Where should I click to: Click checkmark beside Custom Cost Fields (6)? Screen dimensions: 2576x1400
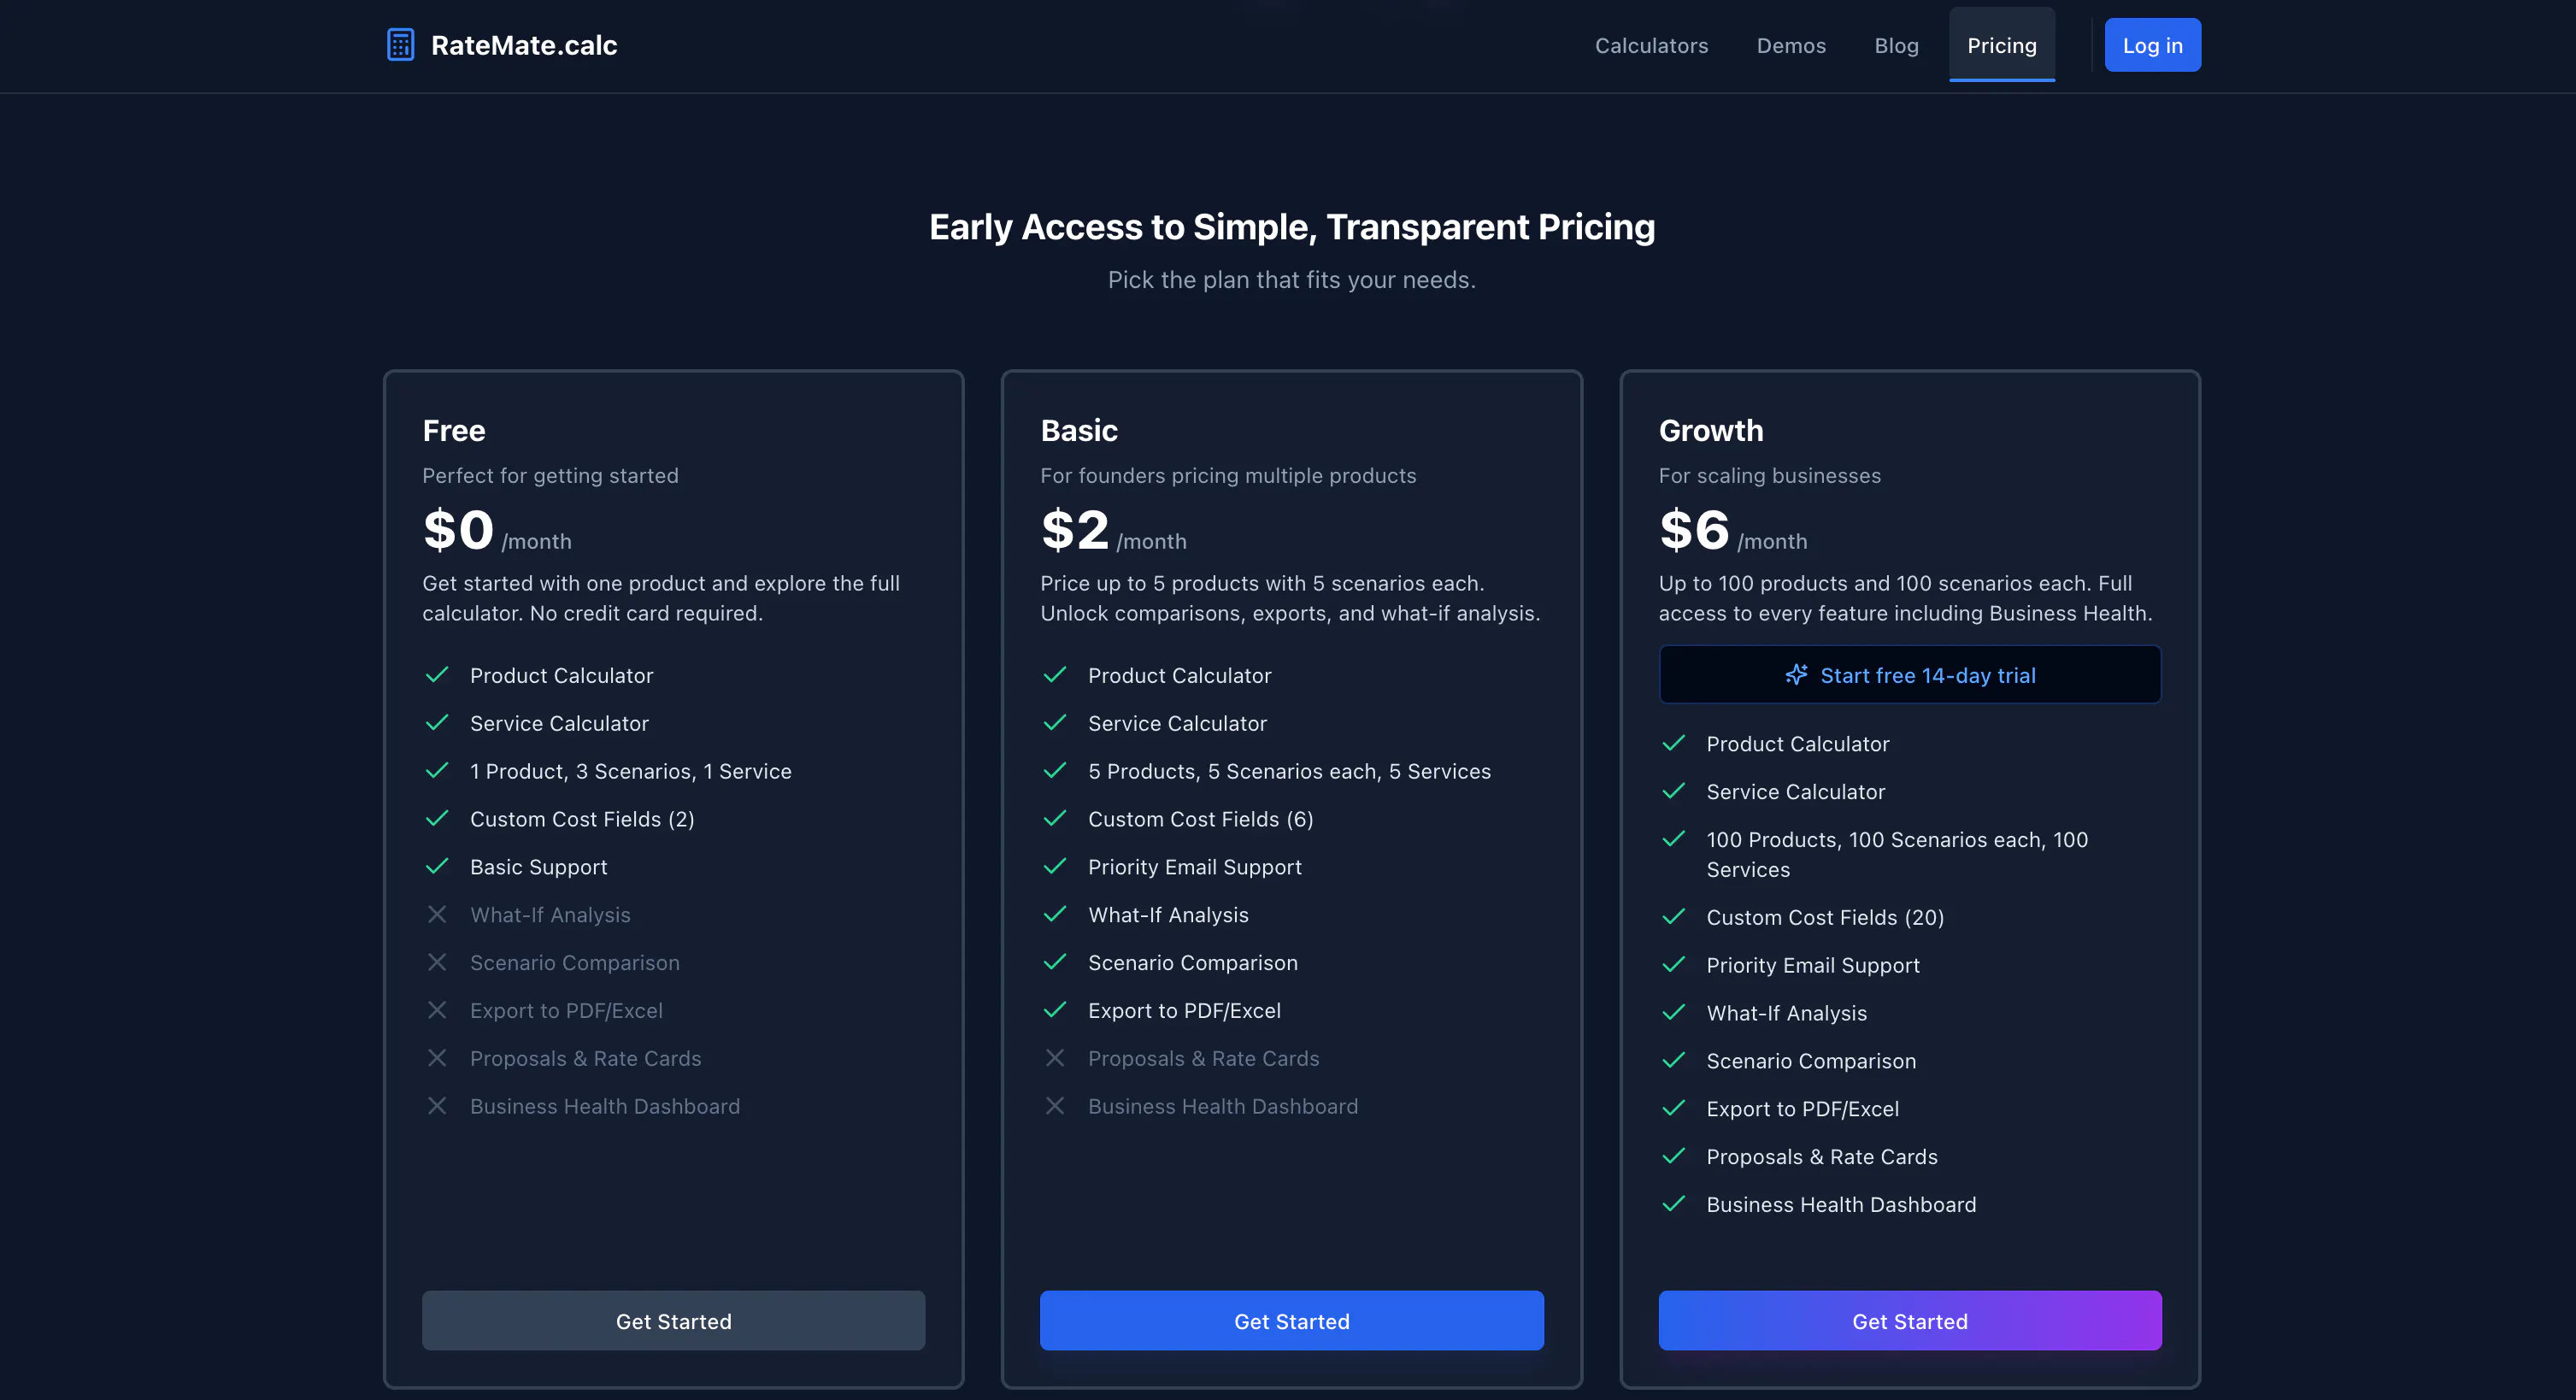[1055, 819]
